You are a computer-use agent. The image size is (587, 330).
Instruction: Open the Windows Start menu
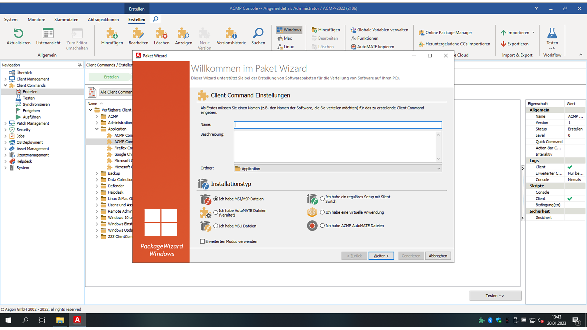pos(9,320)
